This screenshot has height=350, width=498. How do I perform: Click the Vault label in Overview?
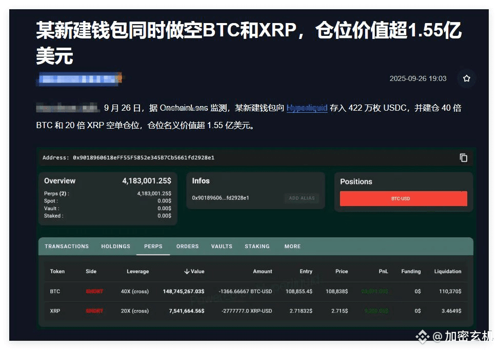(x=51, y=209)
